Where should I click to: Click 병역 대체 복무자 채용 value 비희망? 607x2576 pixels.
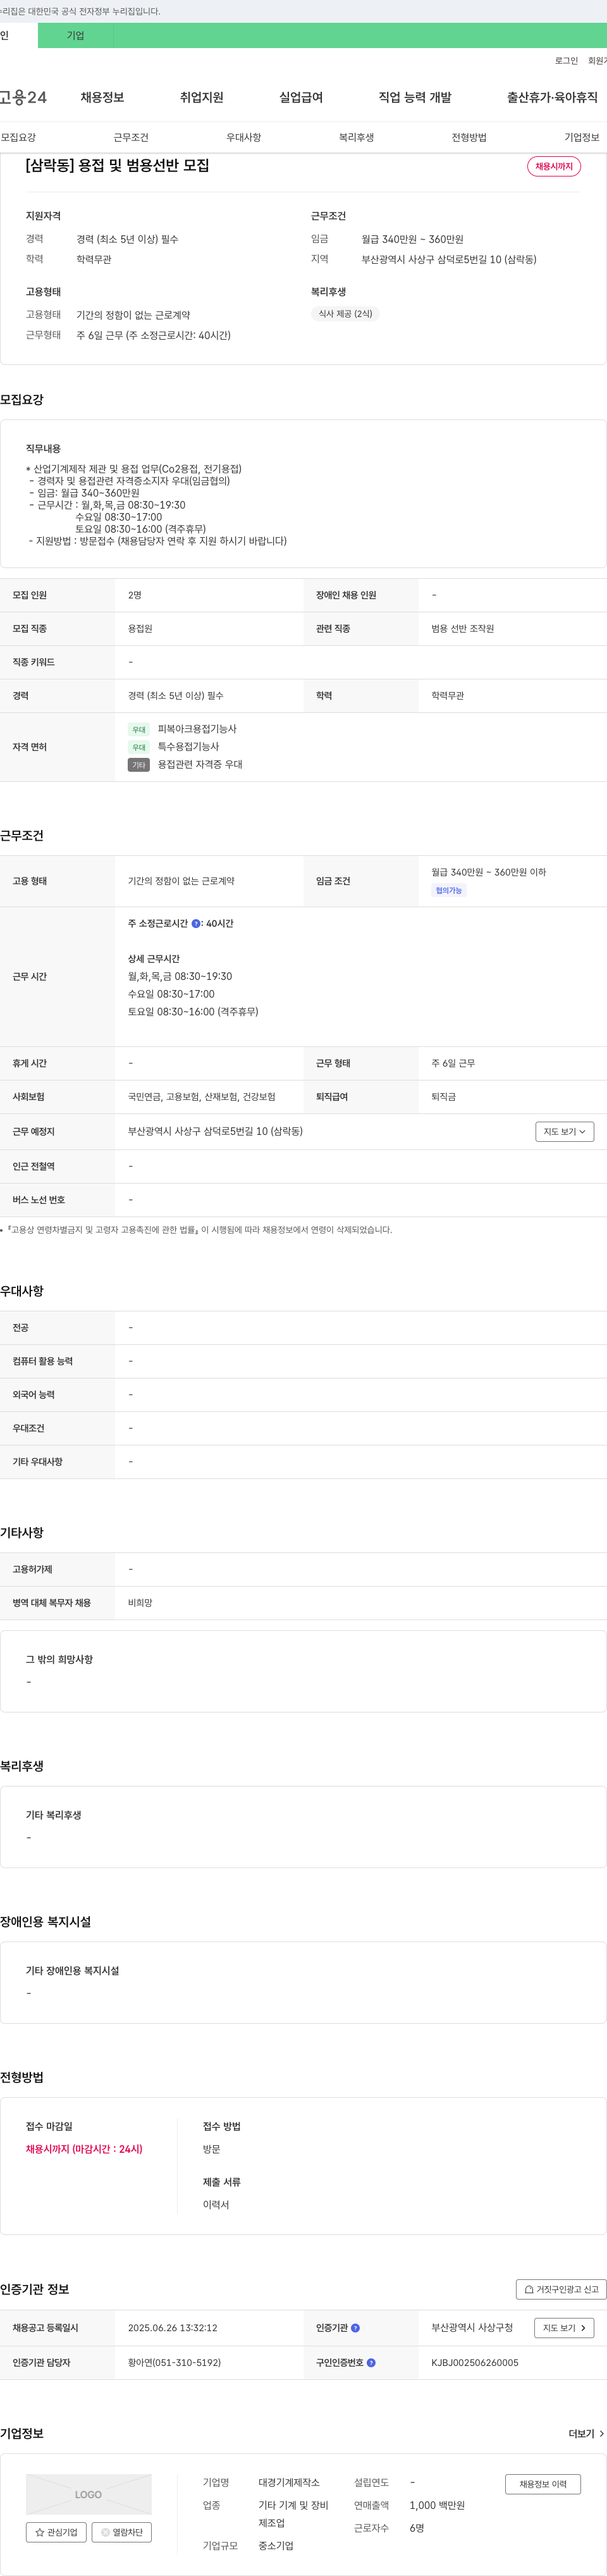(x=140, y=1603)
